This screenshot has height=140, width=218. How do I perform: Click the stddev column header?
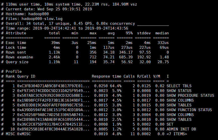tap(144, 33)
